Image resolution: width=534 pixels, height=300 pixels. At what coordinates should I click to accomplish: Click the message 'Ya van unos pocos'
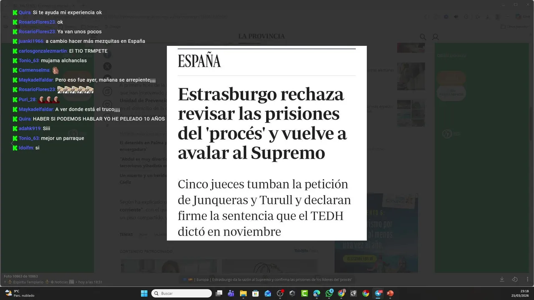pyautogui.click(x=79, y=32)
